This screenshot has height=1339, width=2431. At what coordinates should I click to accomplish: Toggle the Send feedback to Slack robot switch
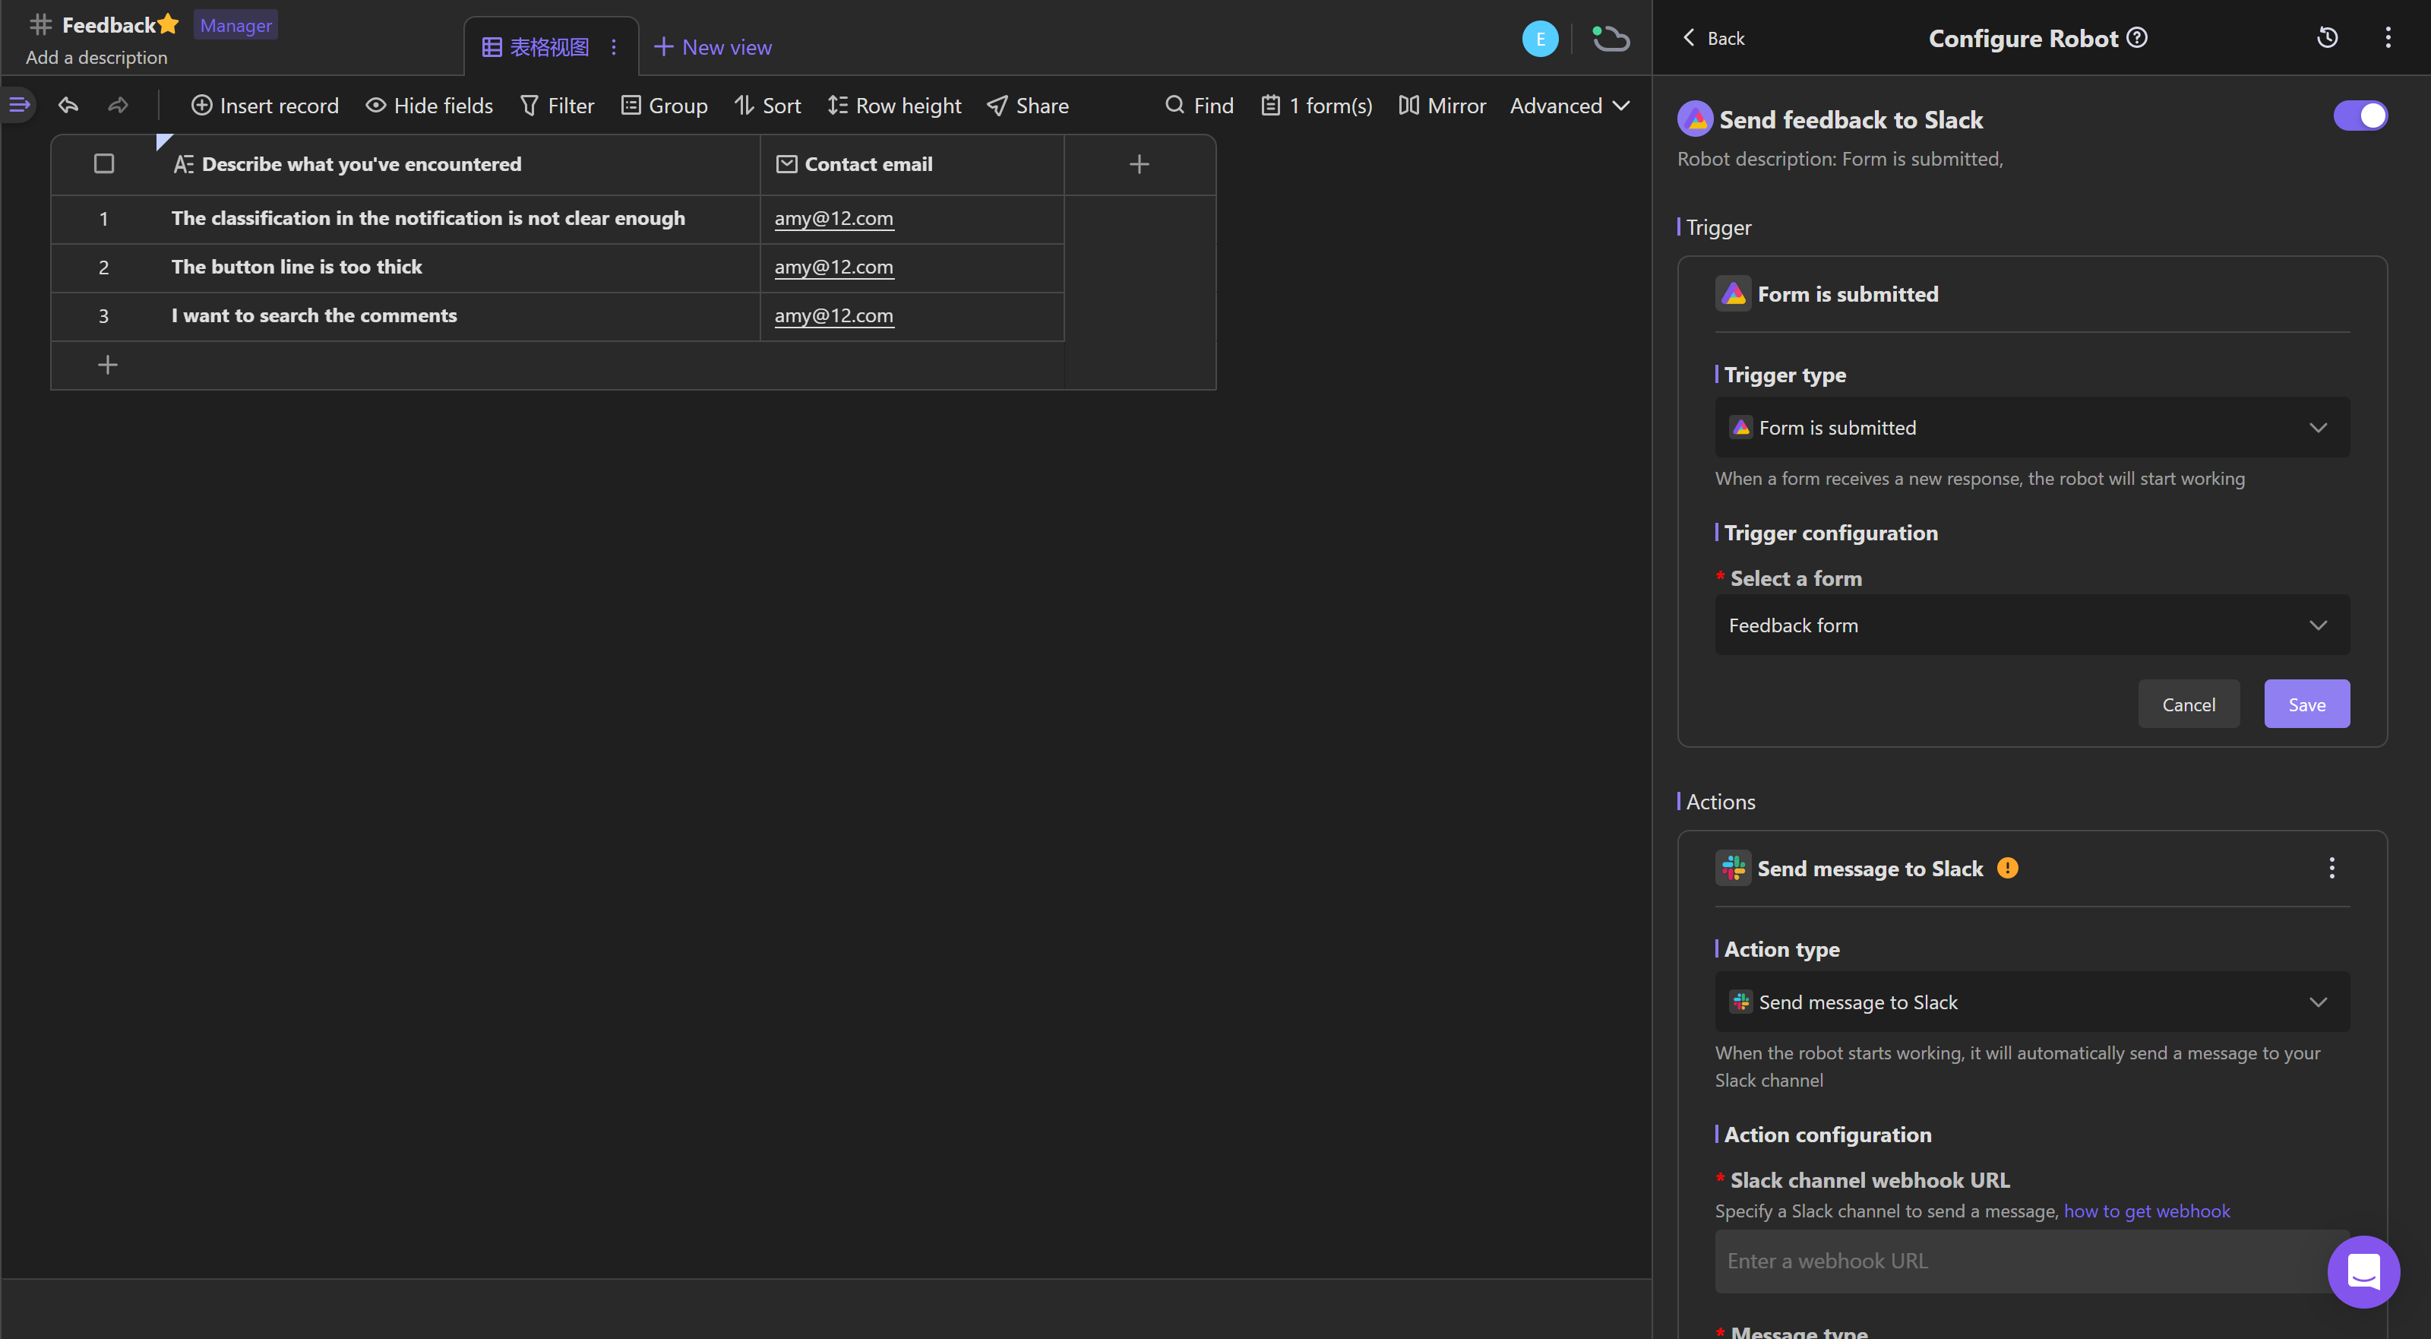click(x=2361, y=116)
